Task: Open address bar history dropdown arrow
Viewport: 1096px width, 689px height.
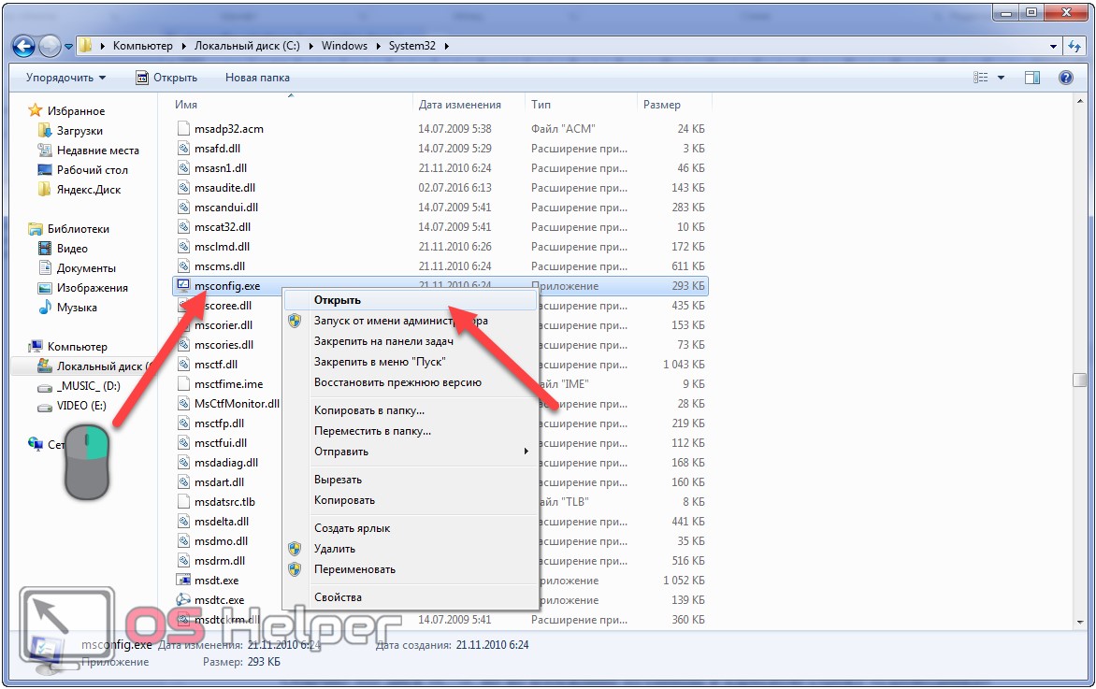Action: tap(1053, 46)
